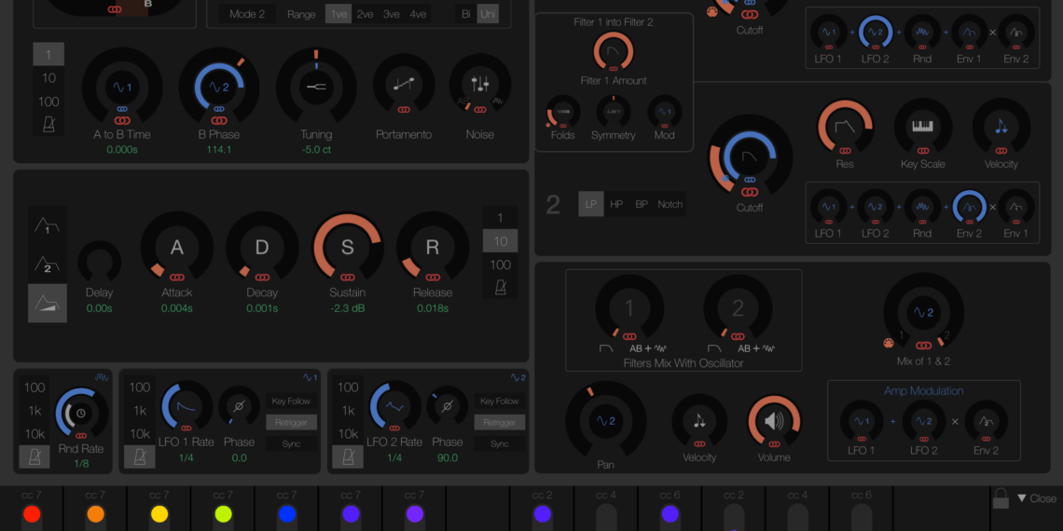Set Range to 3ve
The image size is (1063, 531).
click(392, 14)
